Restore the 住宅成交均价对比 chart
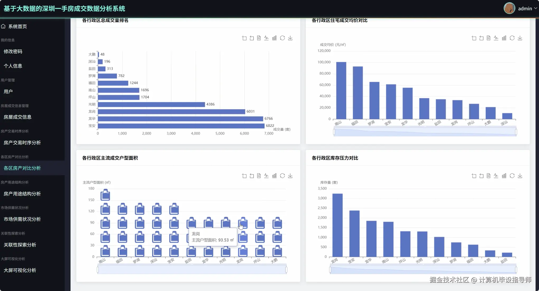539x291 pixels. [512, 38]
